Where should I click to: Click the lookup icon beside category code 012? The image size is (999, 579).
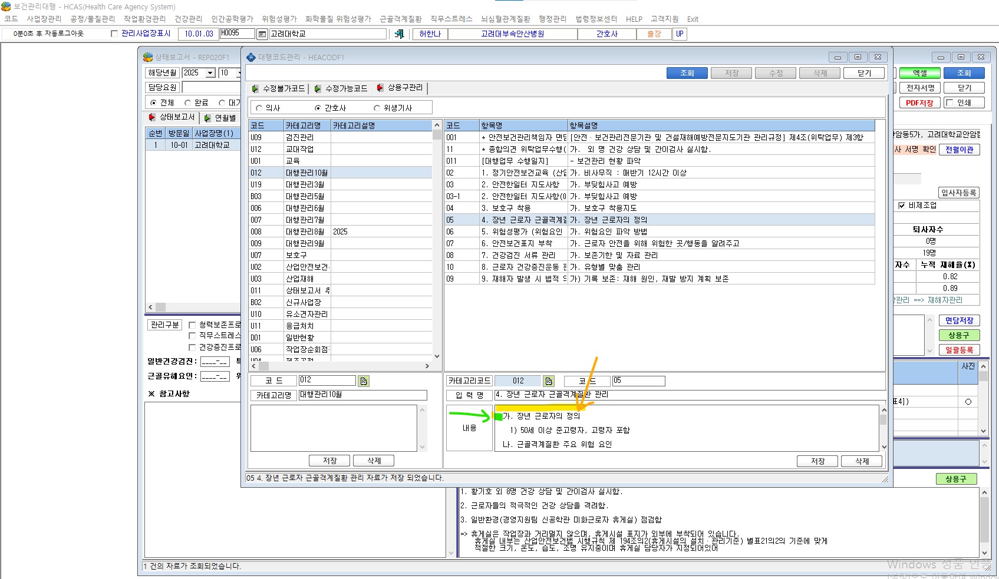pos(364,381)
